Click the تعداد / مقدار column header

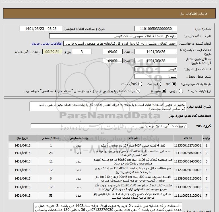pos(51,138)
